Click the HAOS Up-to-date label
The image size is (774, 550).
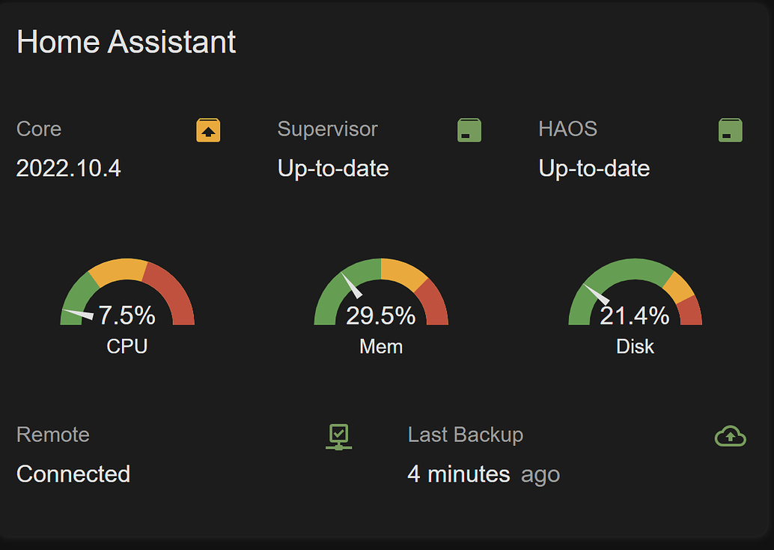click(594, 168)
